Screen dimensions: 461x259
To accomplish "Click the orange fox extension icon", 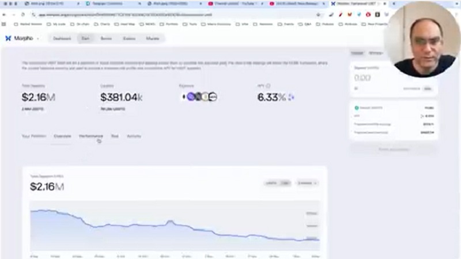I will (350, 14).
